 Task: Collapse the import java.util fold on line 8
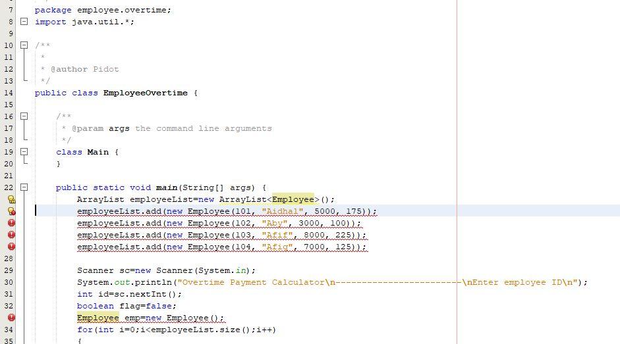coord(24,22)
